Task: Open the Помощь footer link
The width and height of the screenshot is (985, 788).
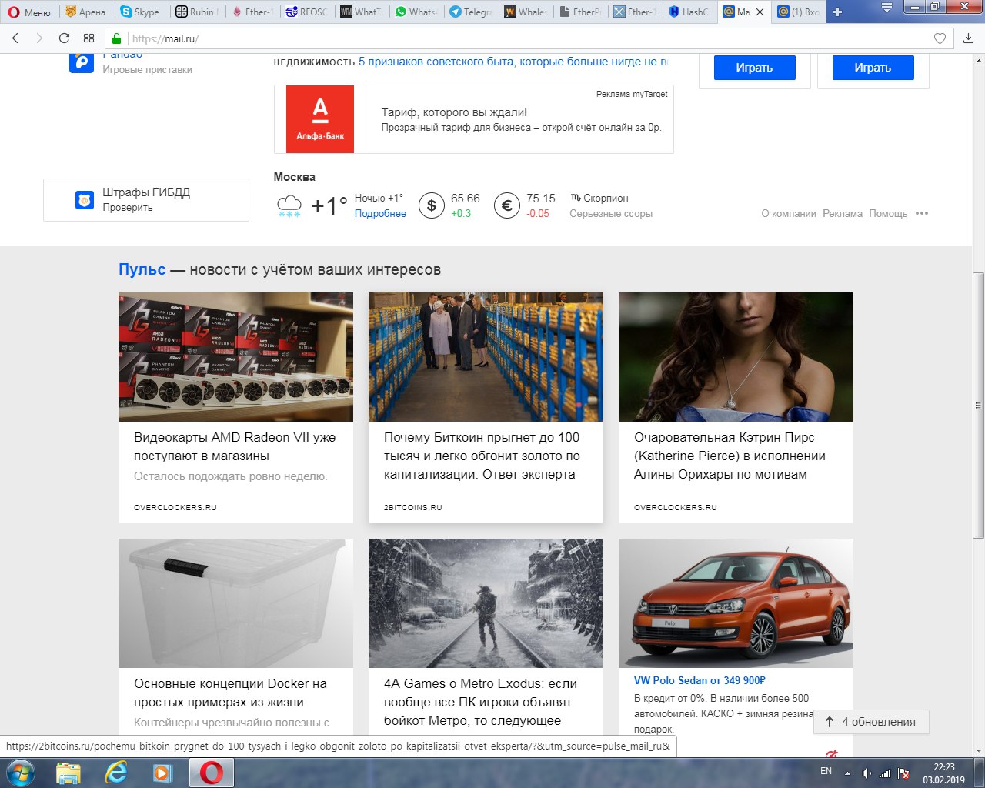Action: [888, 214]
